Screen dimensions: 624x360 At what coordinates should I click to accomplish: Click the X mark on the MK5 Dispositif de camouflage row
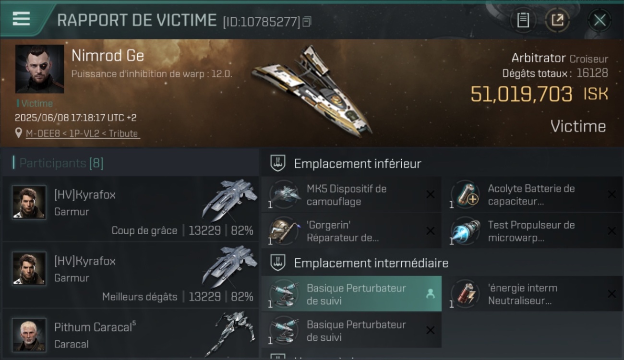click(x=431, y=194)
